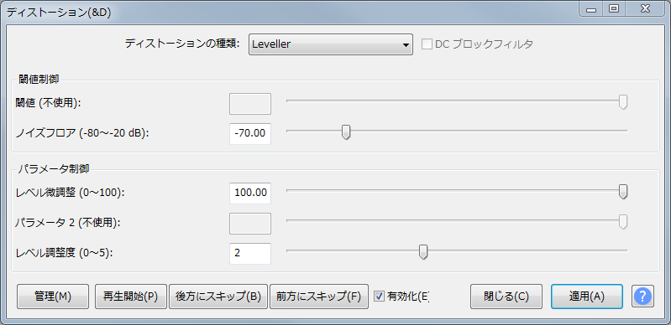This screenshot has height=325, width=671.
Task: Toggle the DC ブロックフィルタ checkbox
Action: coord(427,44)
